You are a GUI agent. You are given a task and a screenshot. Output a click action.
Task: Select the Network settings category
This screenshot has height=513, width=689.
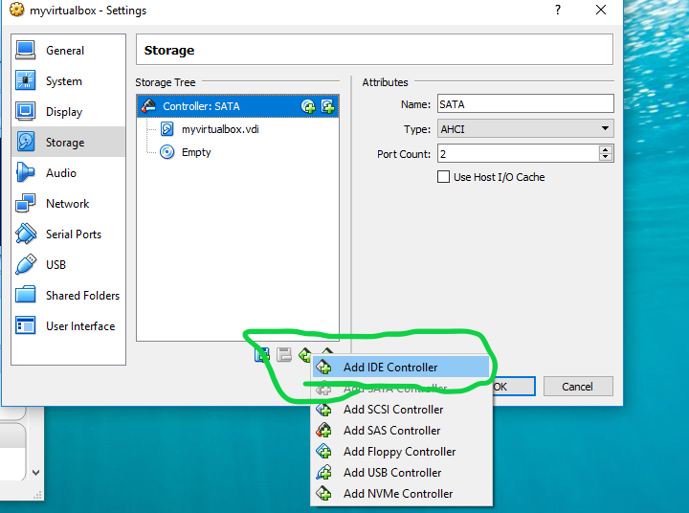67,204
